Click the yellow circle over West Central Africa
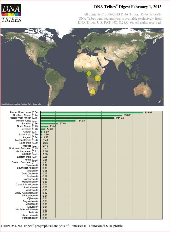This screenshot has height=232, width=170. [x=89, y=73]
